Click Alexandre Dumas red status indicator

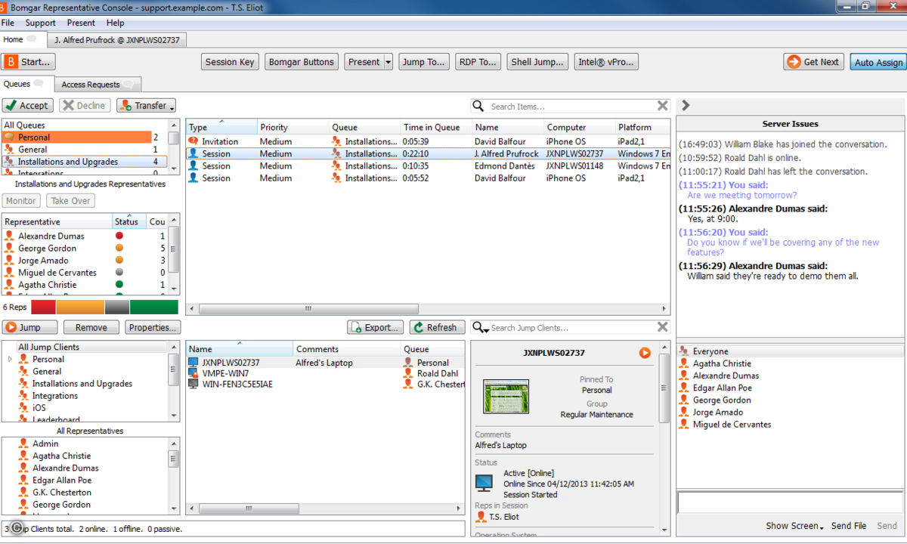(119, 236)
